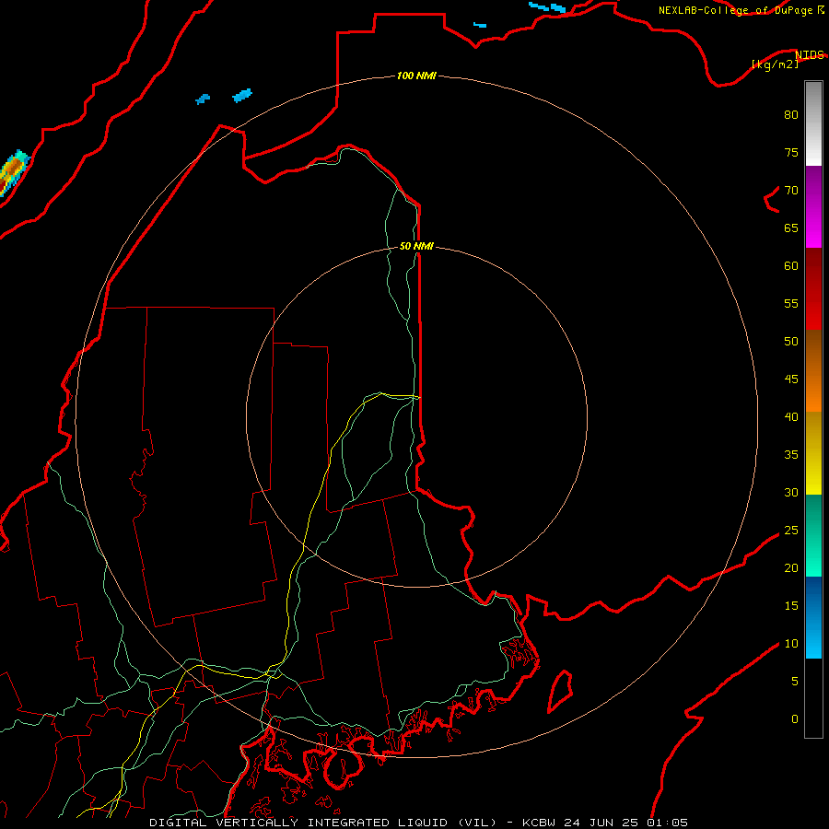Pick the magenta-purple color bar segment

tap(813, 206)
